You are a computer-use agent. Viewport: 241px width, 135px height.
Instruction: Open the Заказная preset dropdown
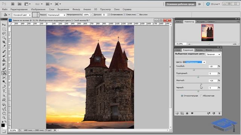214,54
